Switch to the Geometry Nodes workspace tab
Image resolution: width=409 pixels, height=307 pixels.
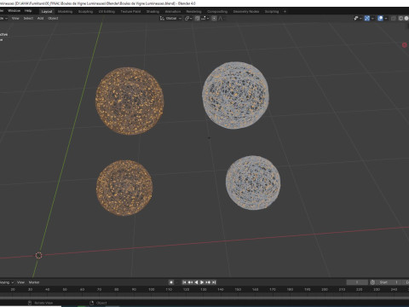pos(246,12)
